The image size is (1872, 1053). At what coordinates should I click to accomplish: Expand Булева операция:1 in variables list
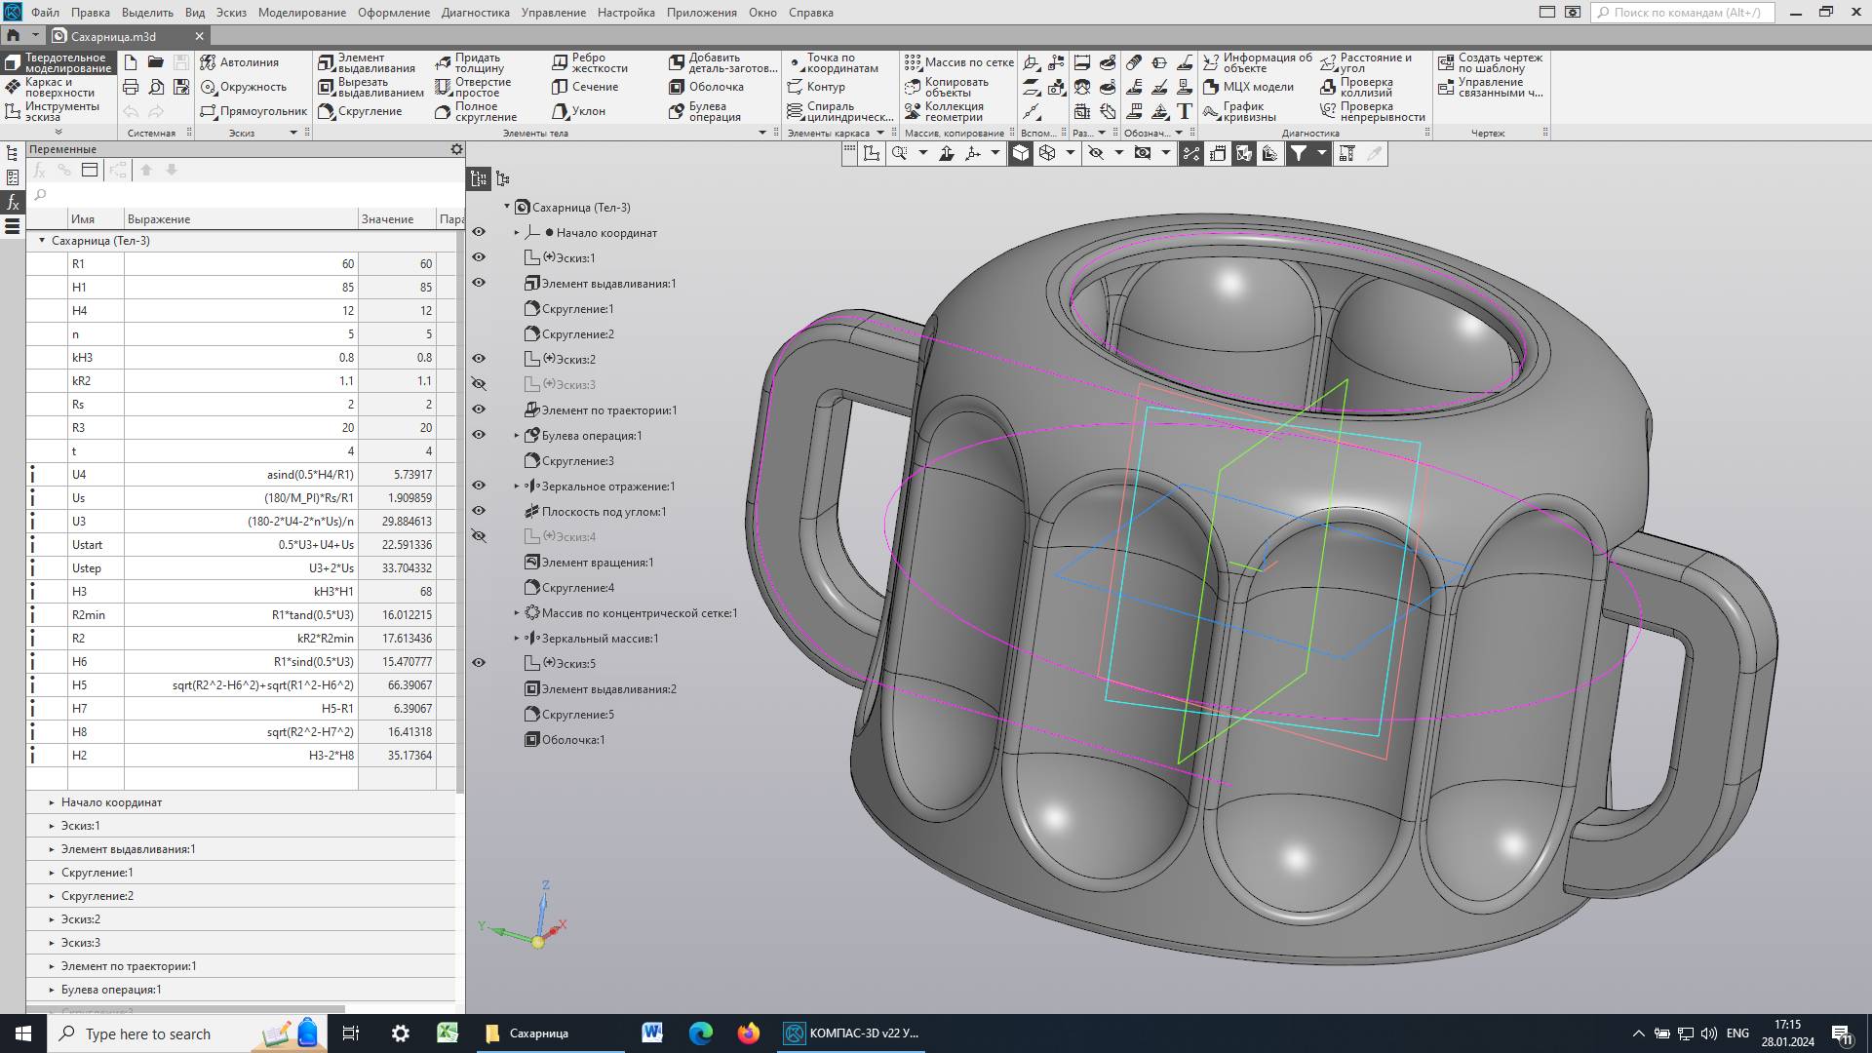pos(52,990)
